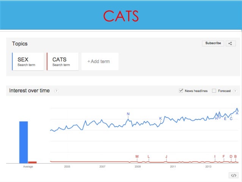Click the Subscribe button

213,43
